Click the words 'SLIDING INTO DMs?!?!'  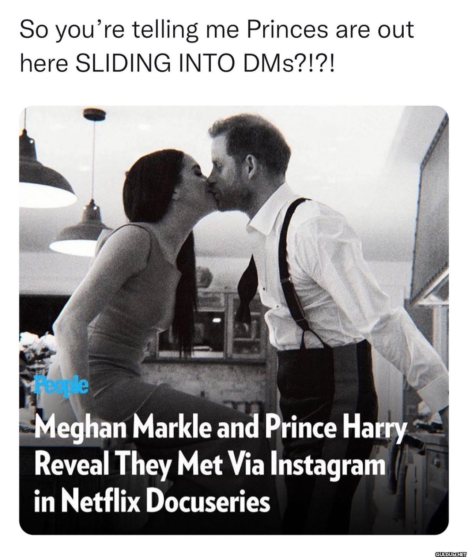(x=204, y=64)
